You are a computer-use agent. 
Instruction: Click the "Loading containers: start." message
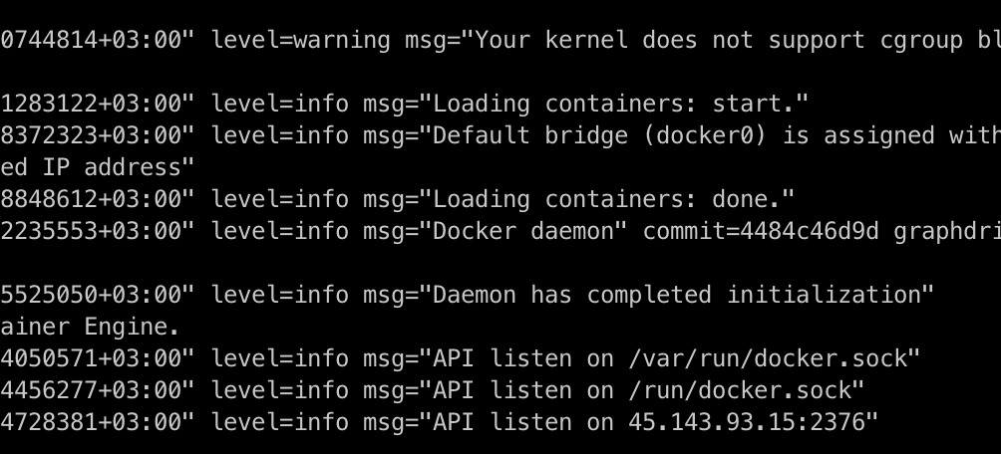tap(620, 104)
